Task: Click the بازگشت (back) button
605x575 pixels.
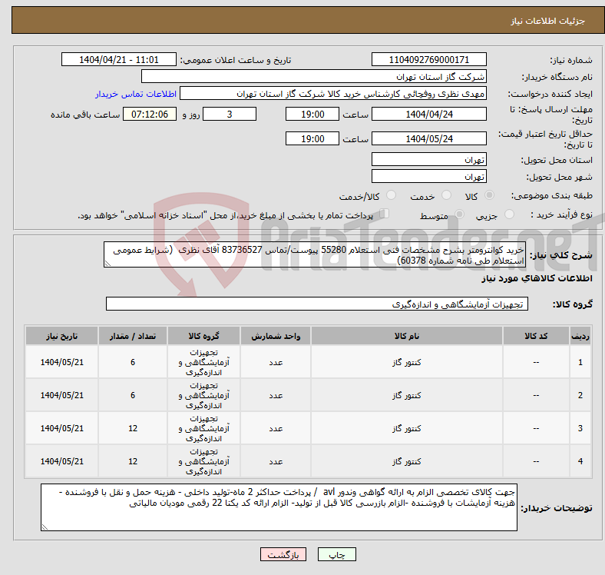Action: click(283, 554)
